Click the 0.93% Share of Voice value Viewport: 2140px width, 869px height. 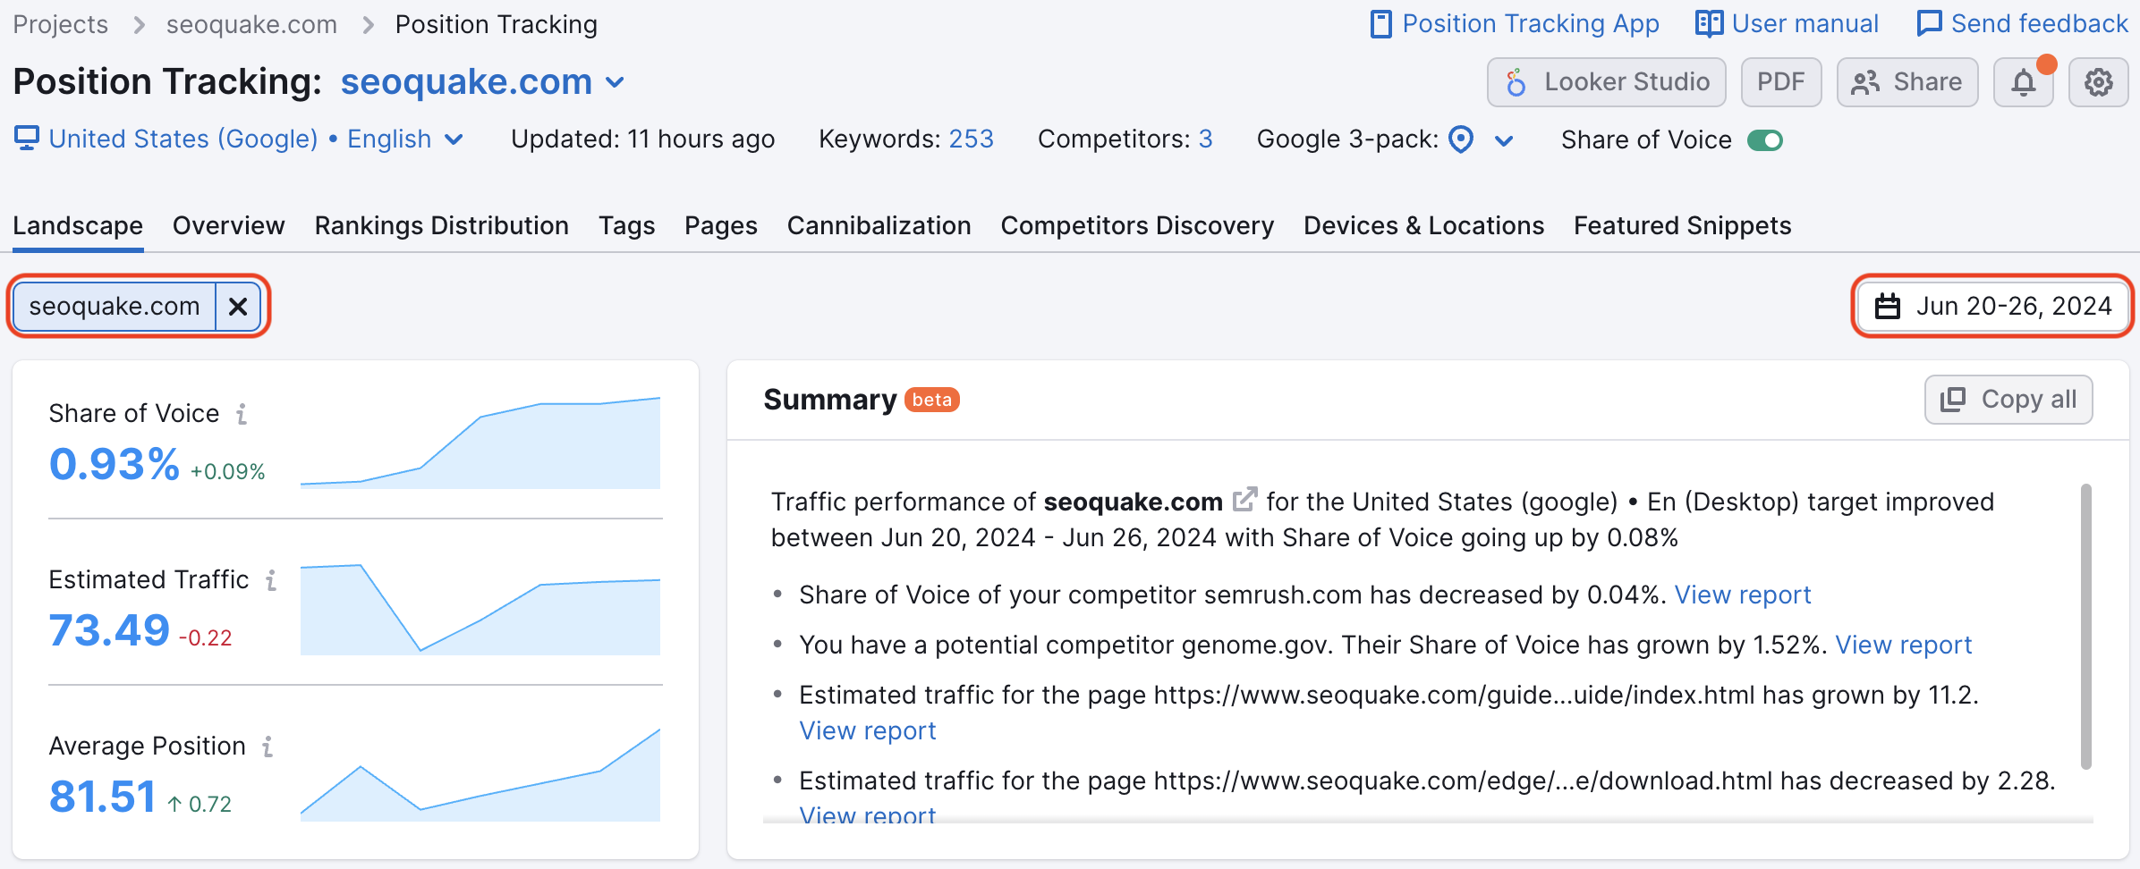pos(115,464)
